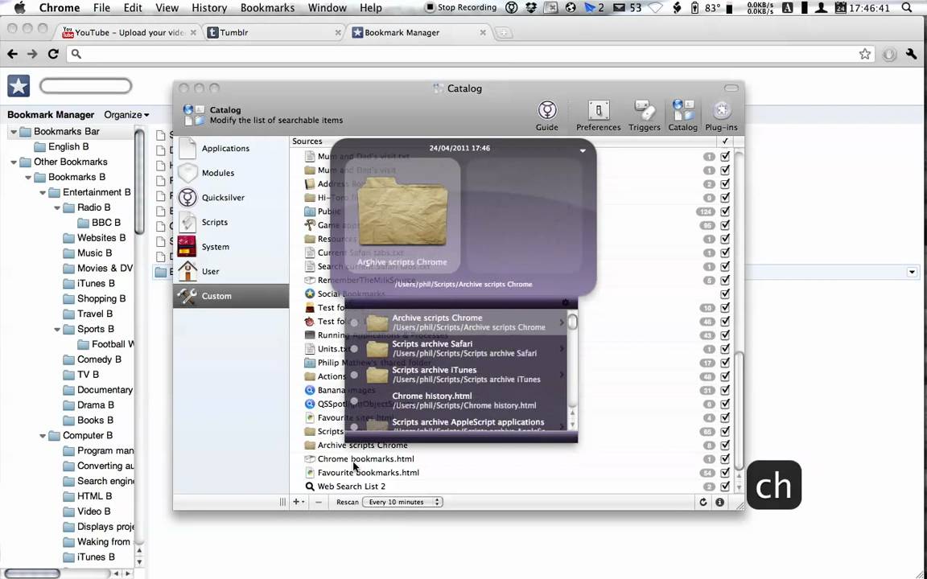The width and height of the screenshot is (927, 579).
Task: Click the bookmark tree horizontal scrollbar
Action: (32, 573)
